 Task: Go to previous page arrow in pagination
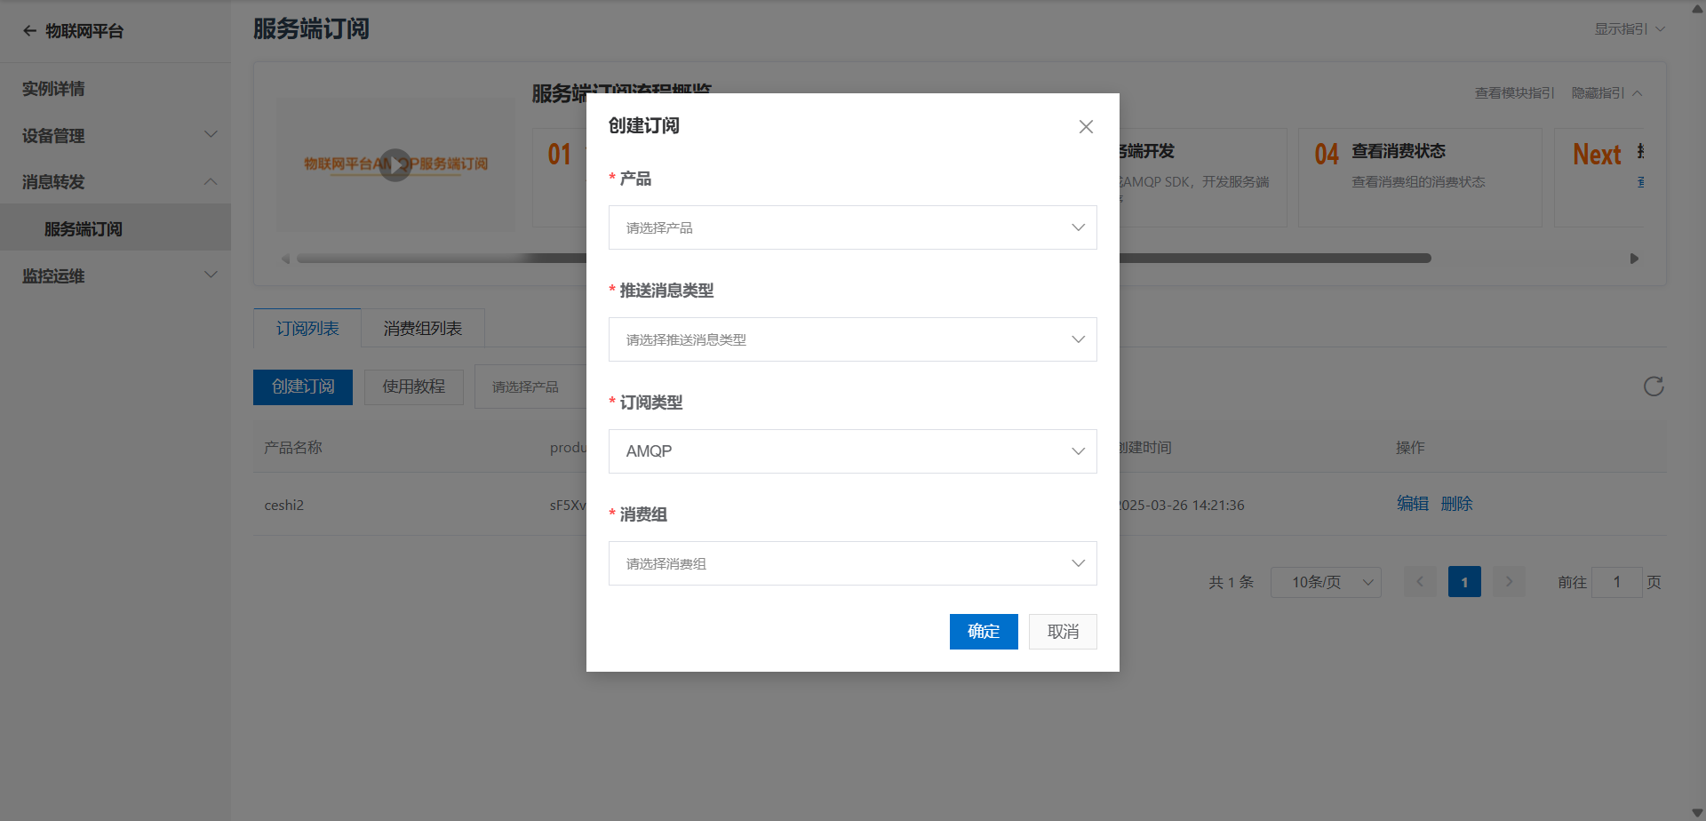click(x=1420, y=582)
